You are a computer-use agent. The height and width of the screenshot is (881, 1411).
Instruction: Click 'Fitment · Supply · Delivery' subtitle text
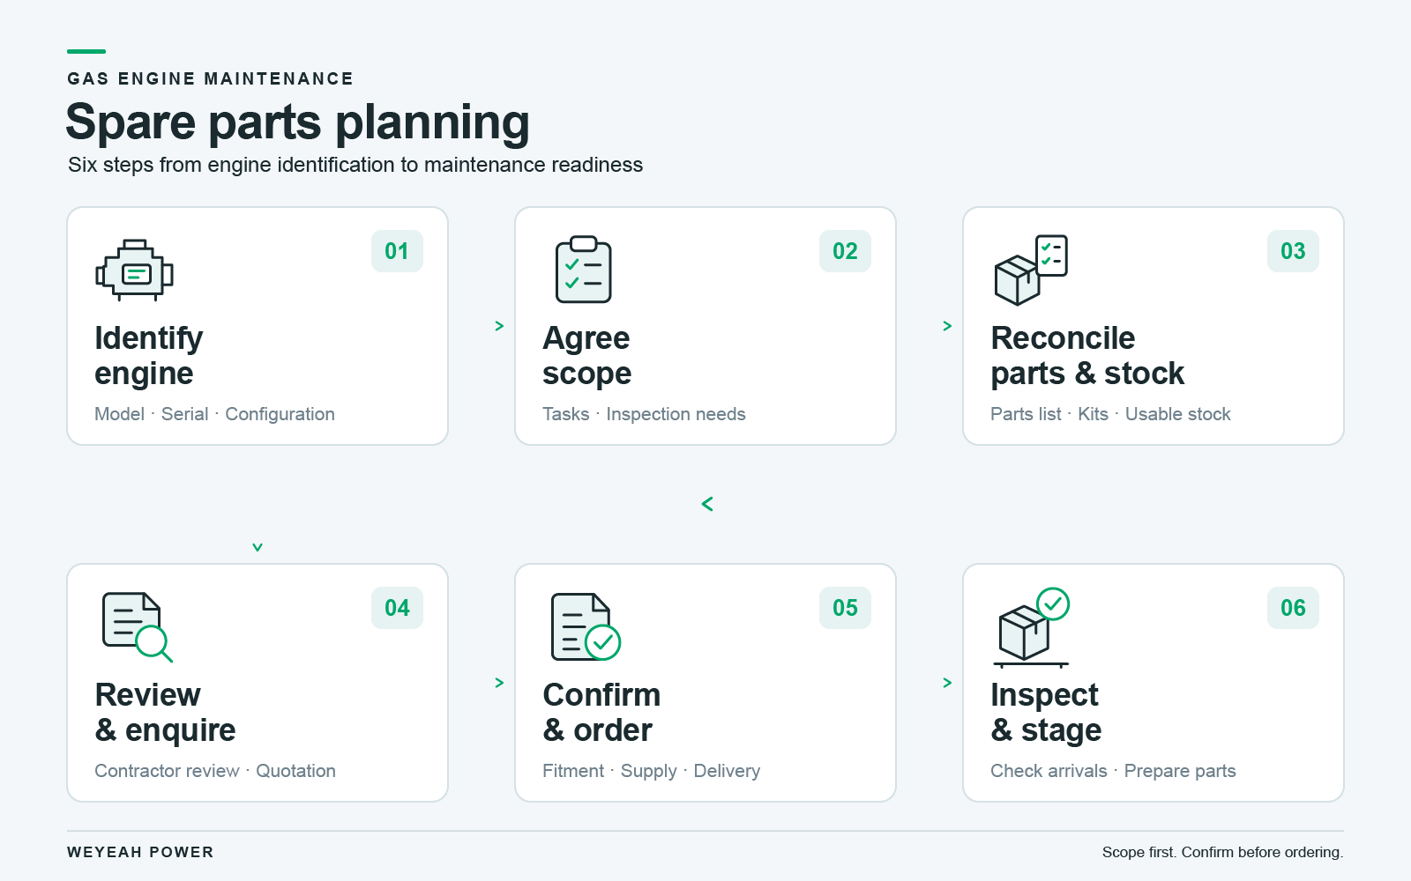(x=651, y=771)
